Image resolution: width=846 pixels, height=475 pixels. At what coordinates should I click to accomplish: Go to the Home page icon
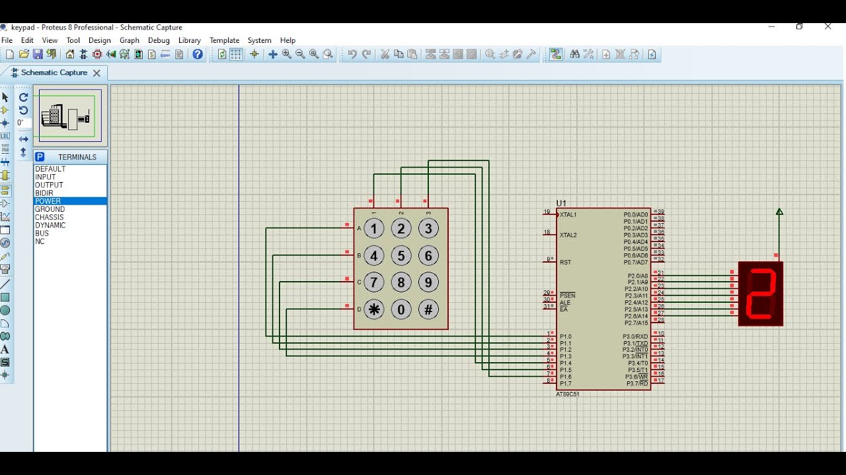pyautogui.click(x=70, y=54)
